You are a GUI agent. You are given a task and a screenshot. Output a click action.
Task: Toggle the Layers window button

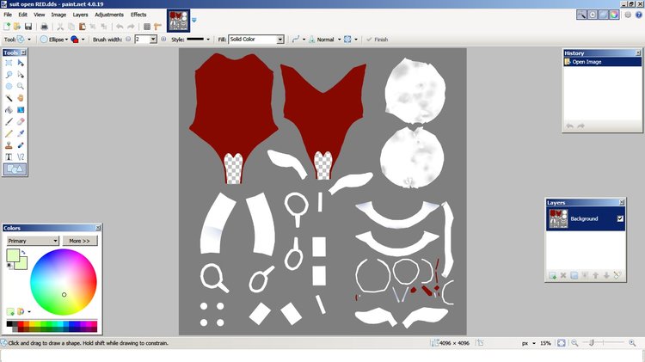point(603,15)
